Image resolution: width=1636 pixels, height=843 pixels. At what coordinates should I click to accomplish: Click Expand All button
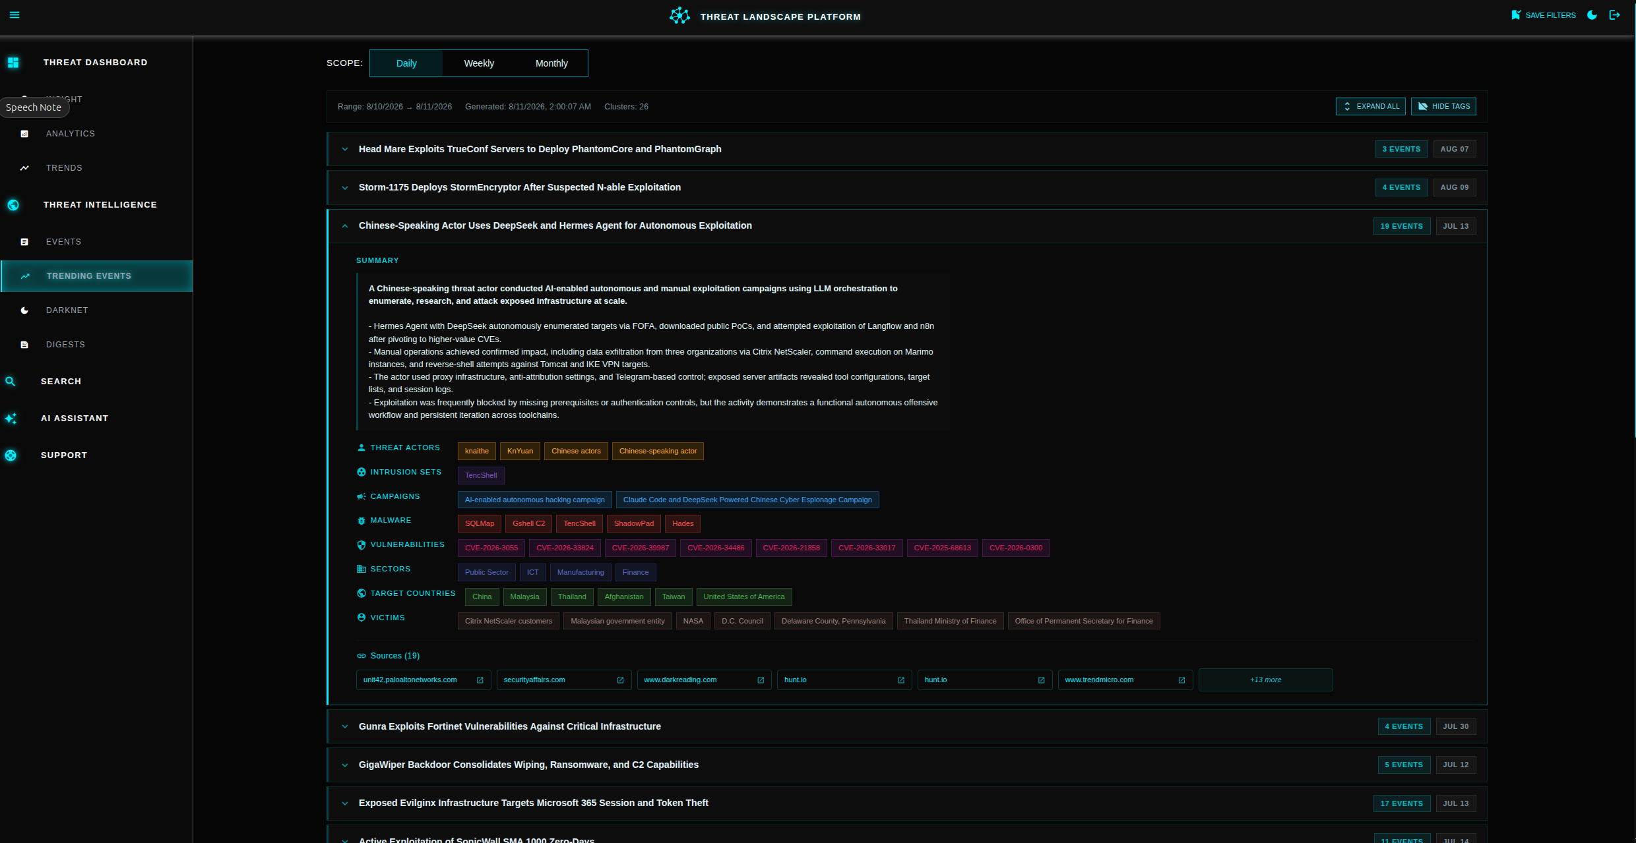coord(1371,106)
